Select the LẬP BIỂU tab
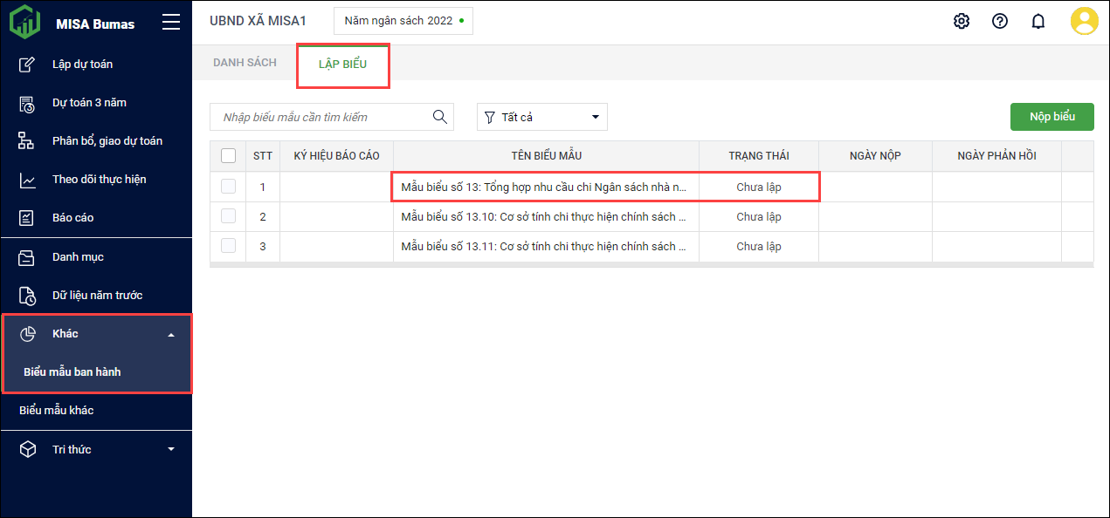1110x518 pixels. pos(342,65)
